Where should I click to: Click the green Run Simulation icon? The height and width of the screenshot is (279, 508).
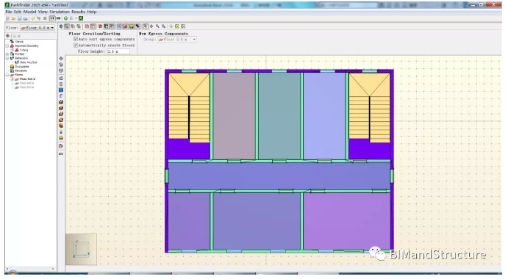tap(65, 18)
